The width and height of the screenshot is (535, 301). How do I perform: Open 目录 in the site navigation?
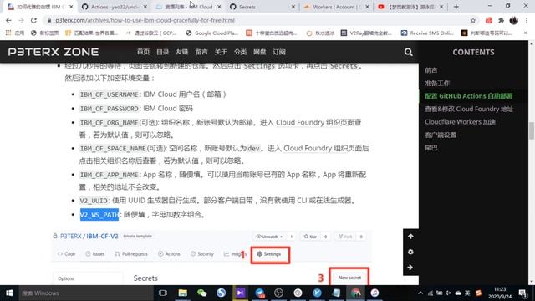pos(163,52)
